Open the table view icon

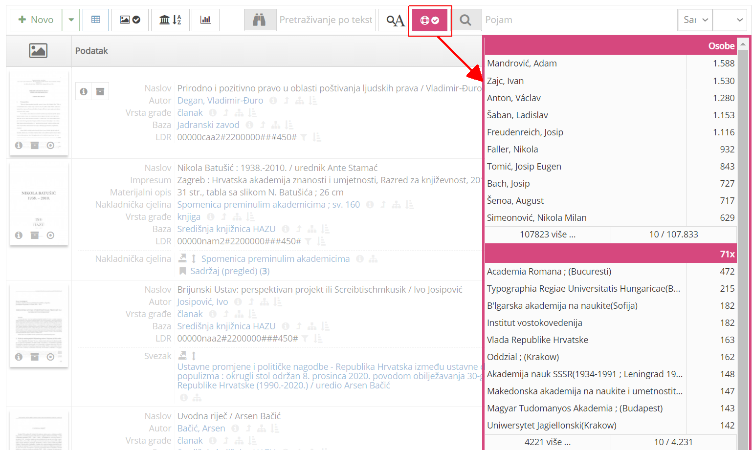[95, 20]
